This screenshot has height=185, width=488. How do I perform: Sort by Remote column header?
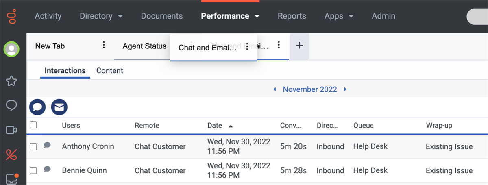[147, 126]
